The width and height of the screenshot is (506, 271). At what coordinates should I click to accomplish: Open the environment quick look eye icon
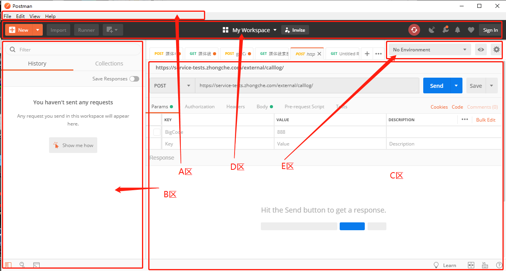click(x=481, y=49)
